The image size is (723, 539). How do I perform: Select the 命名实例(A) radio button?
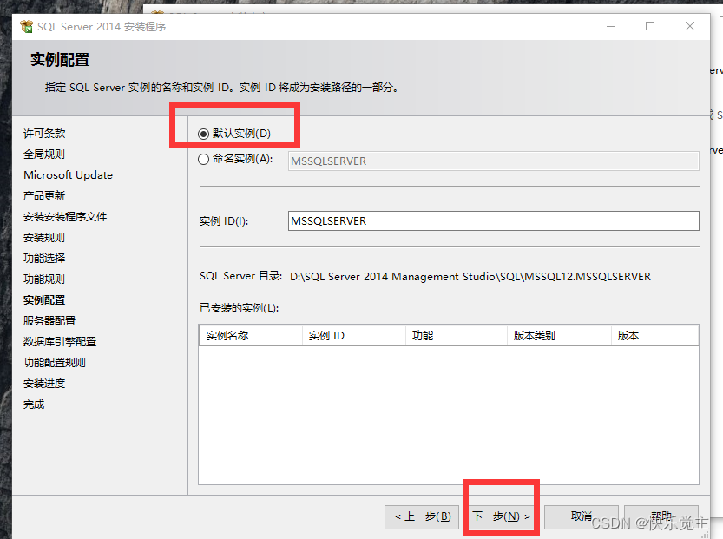point(203,160)
